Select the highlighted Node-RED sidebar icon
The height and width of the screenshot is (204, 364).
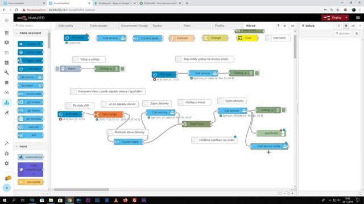6,103
